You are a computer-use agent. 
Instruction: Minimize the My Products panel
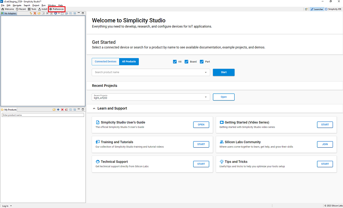[79, 109]
